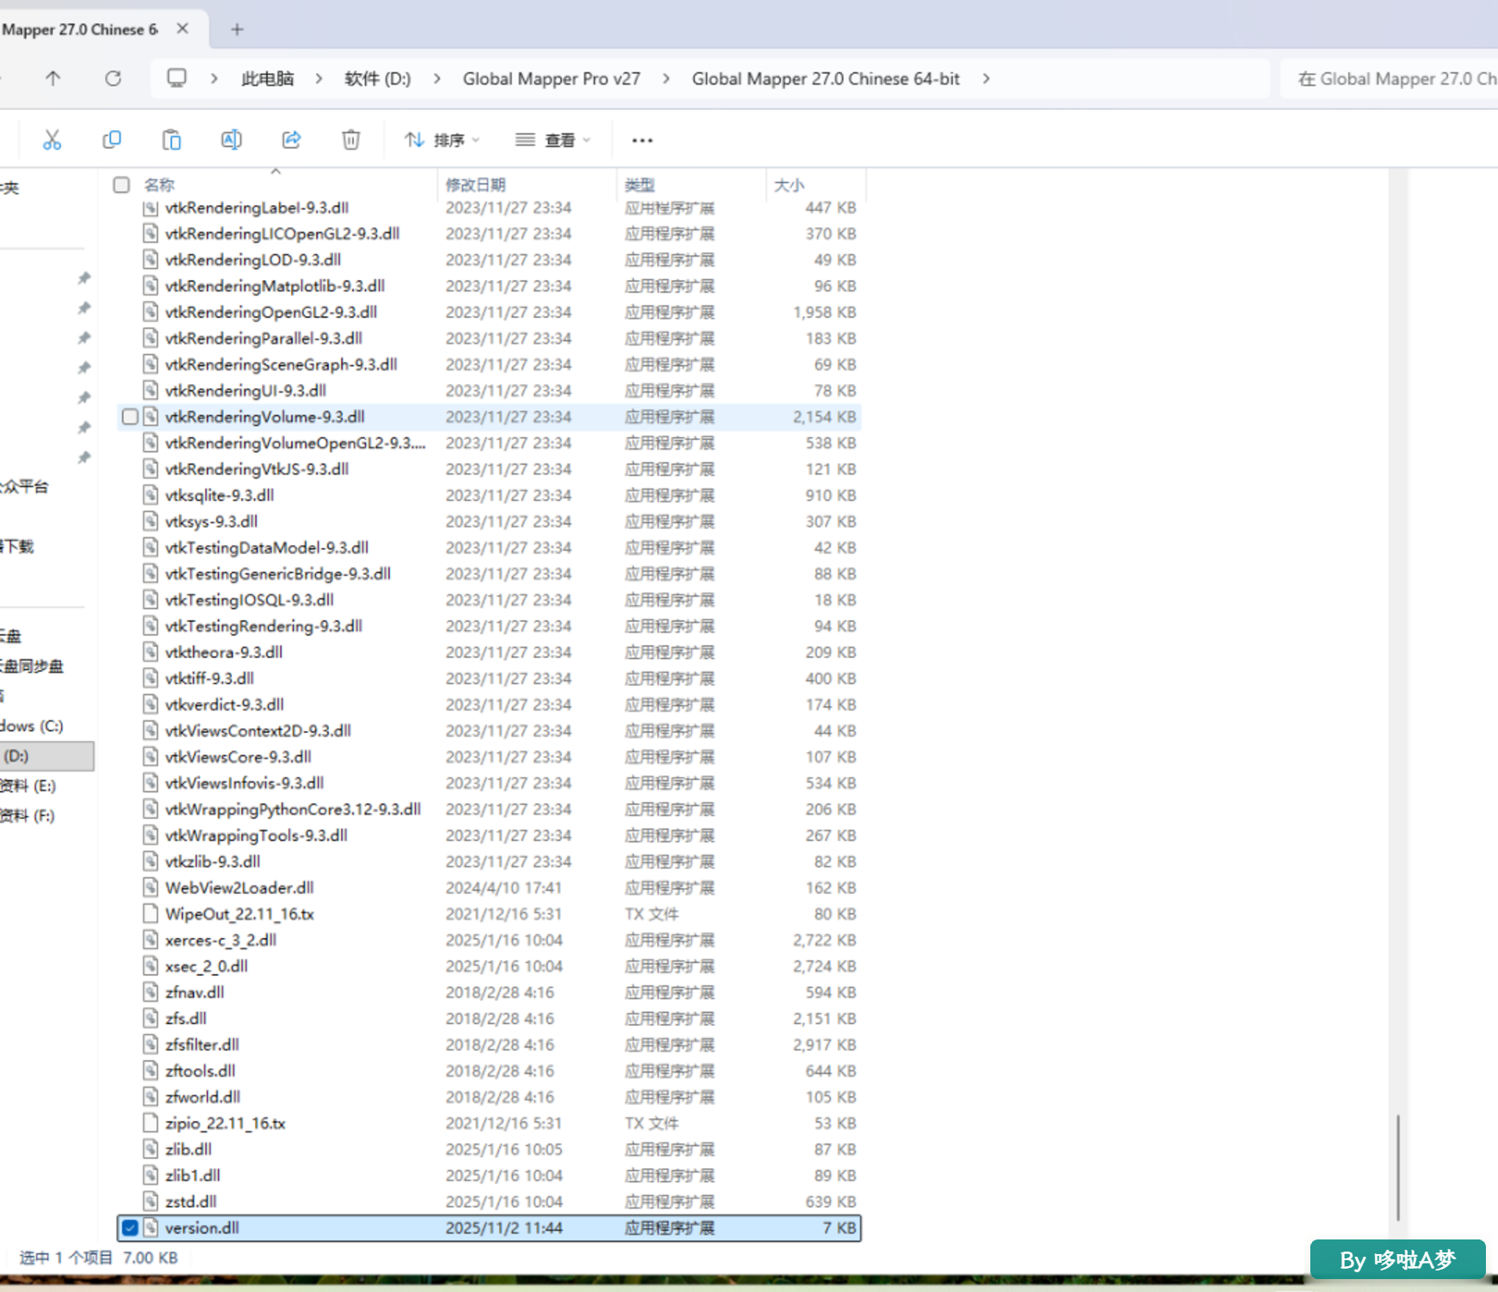The width and height of the screenshot is (1498, 1292).
Task: Navigate to 此电脑 breadcrumb
Action: click(x=268, y=78)
